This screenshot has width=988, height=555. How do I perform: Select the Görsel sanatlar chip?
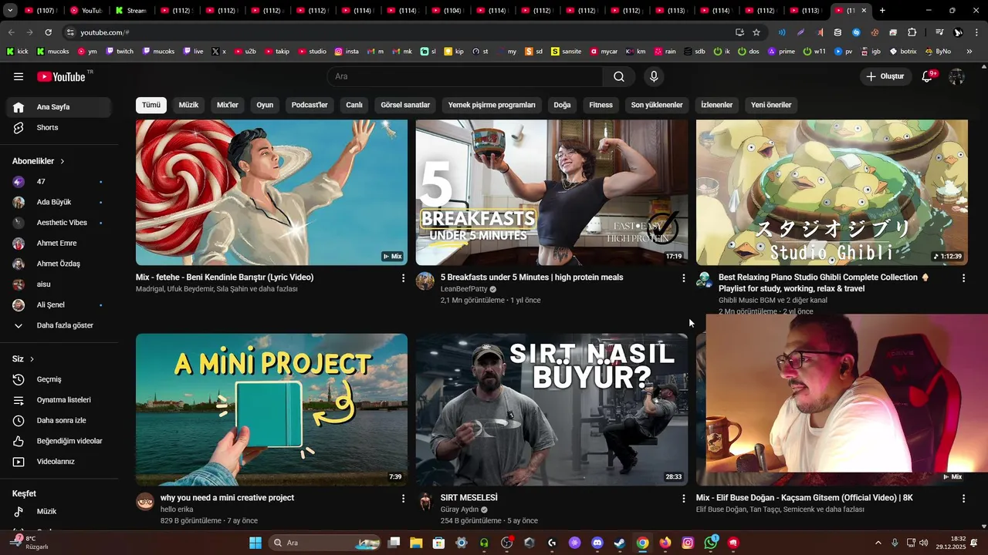pyautogui.click(x=405, y=105)
